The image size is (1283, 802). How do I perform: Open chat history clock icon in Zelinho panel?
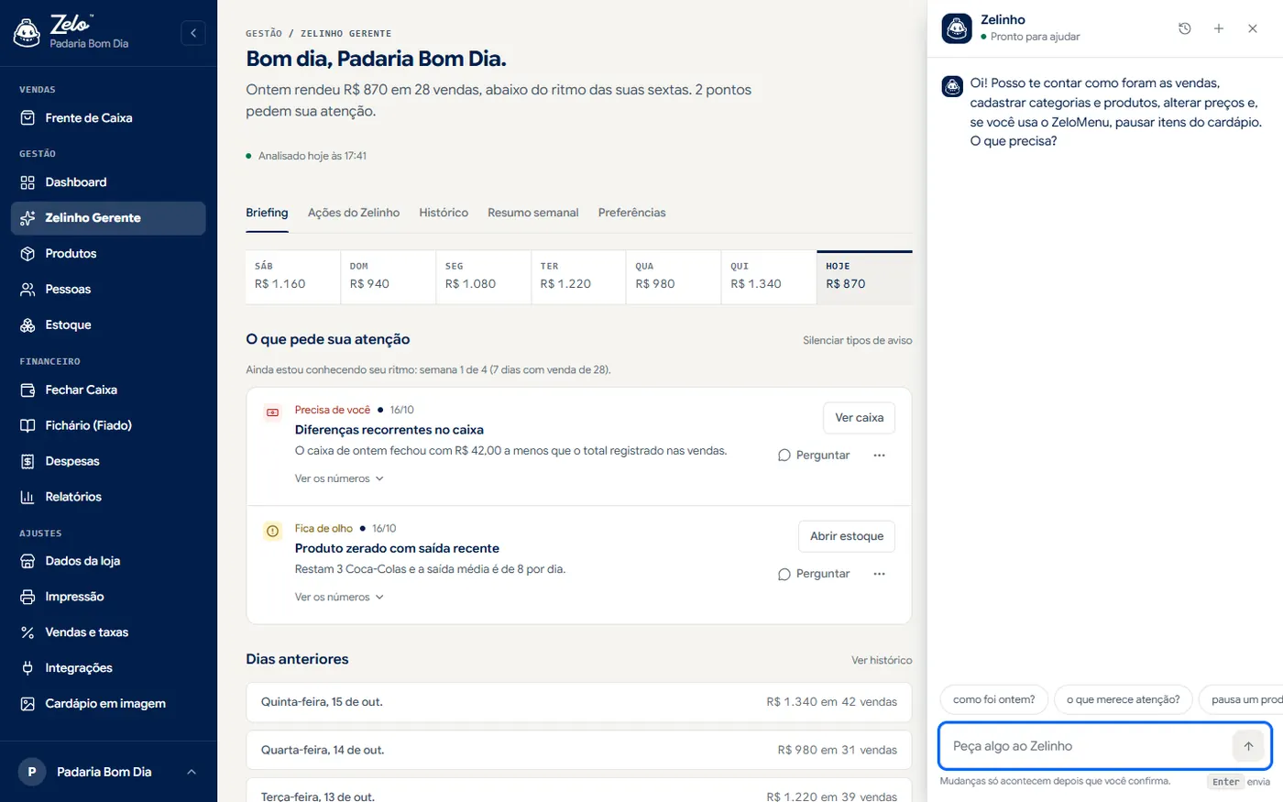click(x=1185, y=28)
